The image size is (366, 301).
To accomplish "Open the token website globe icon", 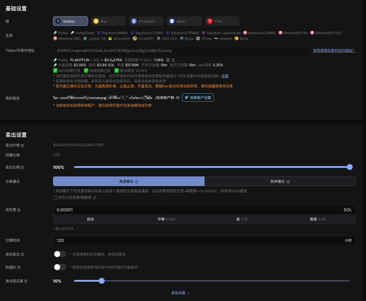I will [x=168, y=60].
